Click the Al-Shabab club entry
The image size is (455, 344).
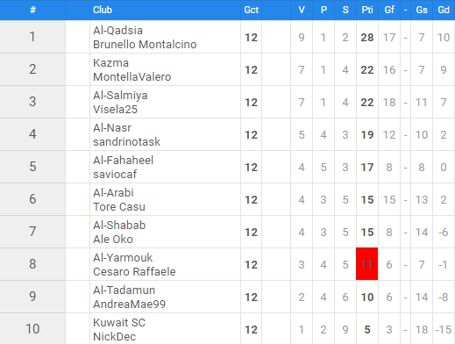119,226
